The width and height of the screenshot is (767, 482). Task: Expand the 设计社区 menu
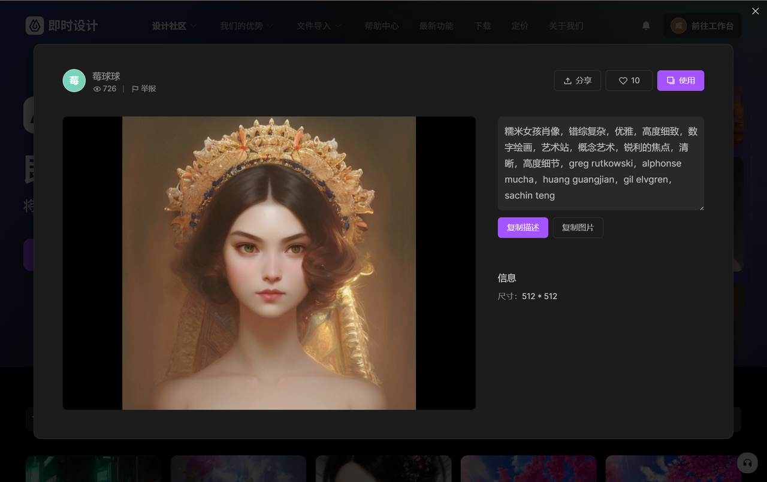click(174, 26)
